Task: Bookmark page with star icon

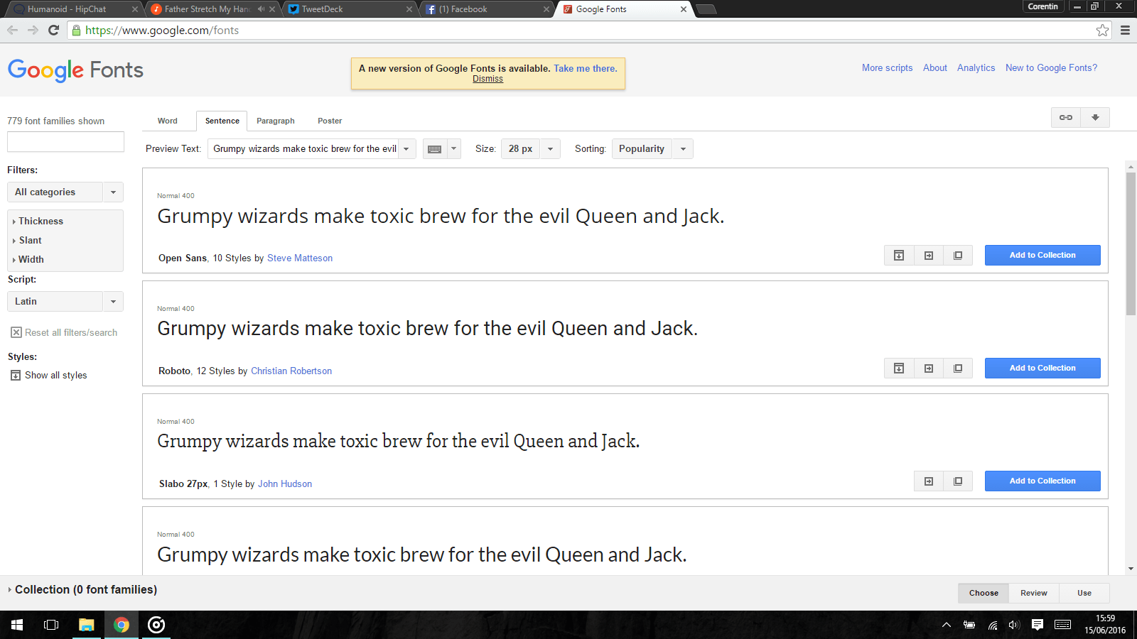Action: coord(1102,30)
